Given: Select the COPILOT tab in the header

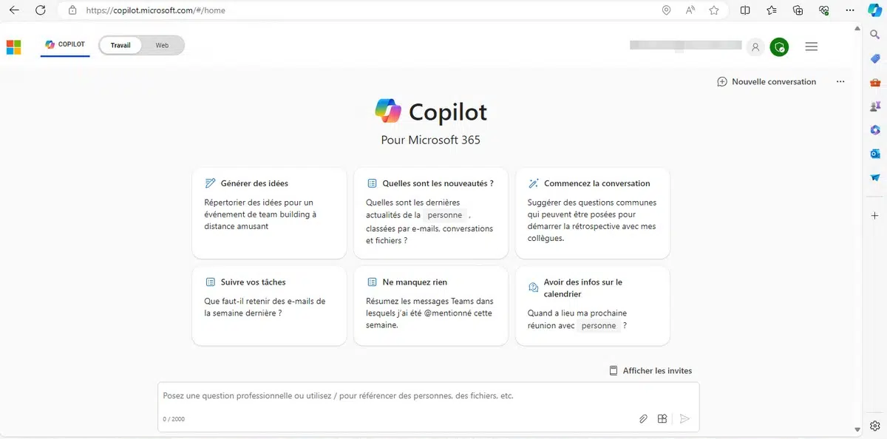Looking at the screenshot, I should (65, 45).
